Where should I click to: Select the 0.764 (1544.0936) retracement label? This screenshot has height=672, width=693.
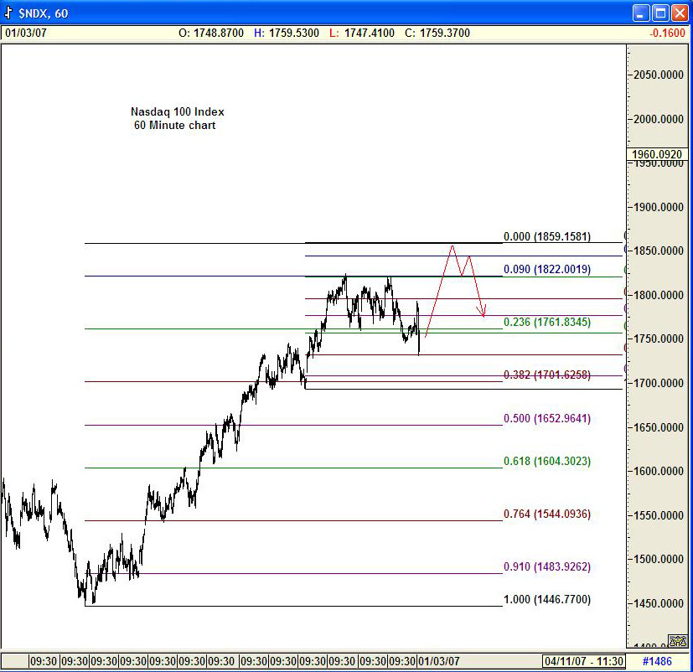tap(546, 514)
